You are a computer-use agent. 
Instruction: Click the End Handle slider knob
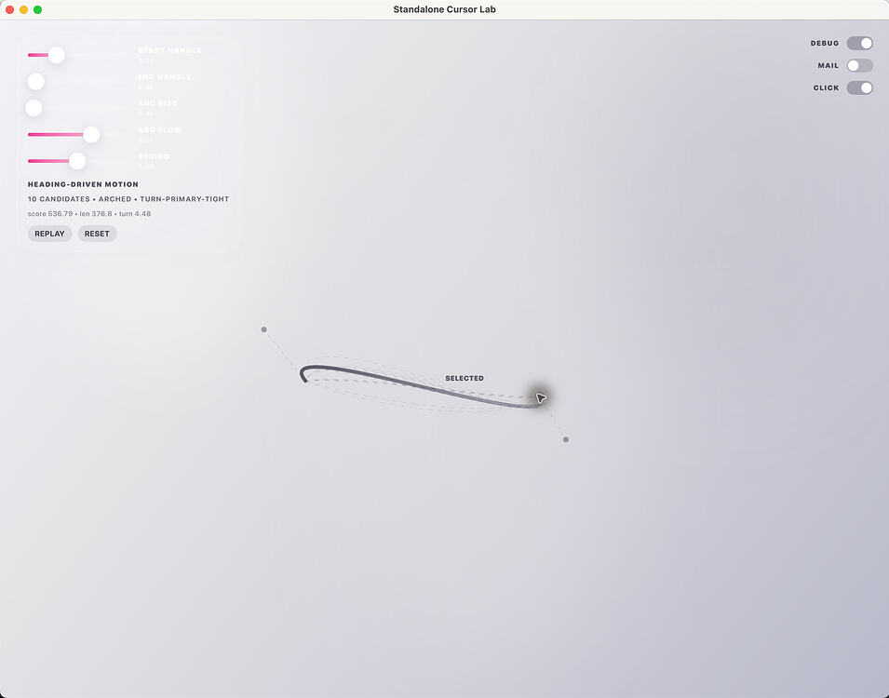coord(35,82)
